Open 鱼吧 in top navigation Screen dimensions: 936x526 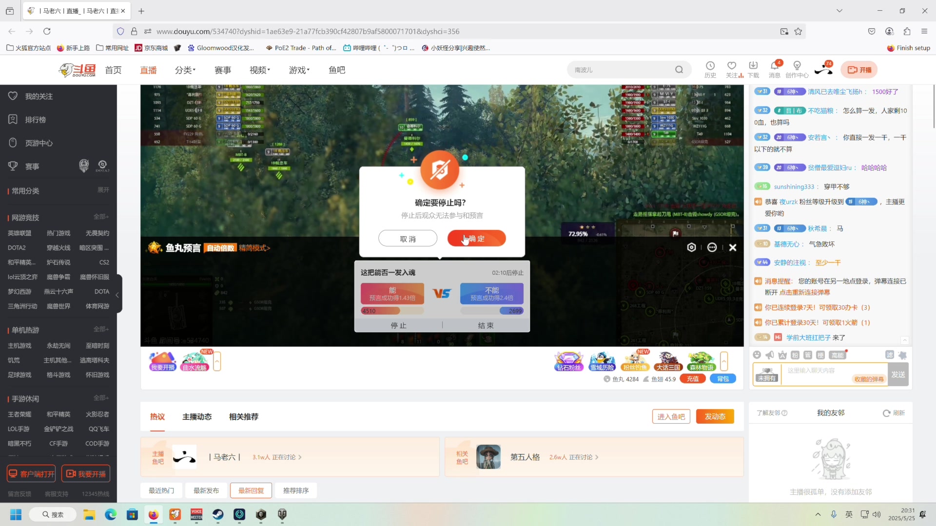point(337,70)
